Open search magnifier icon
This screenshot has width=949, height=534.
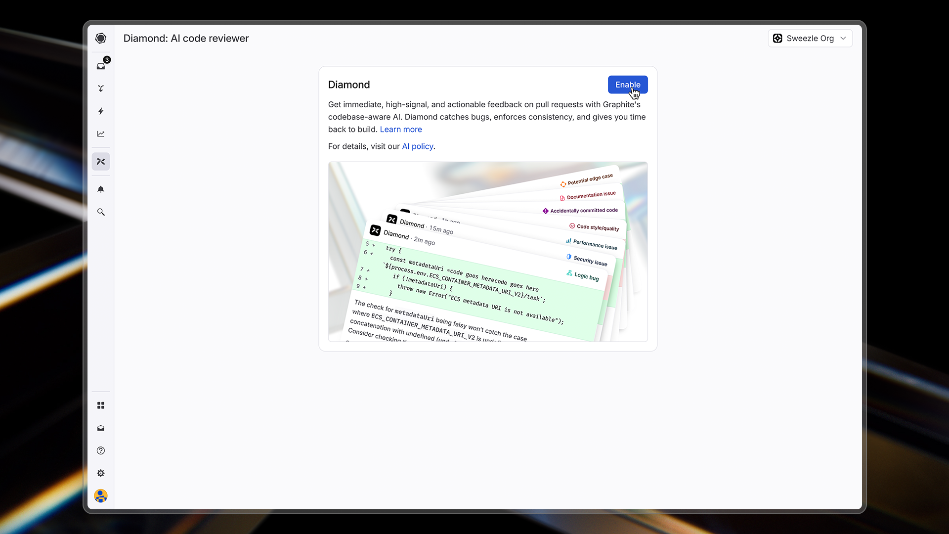[101, 212]
